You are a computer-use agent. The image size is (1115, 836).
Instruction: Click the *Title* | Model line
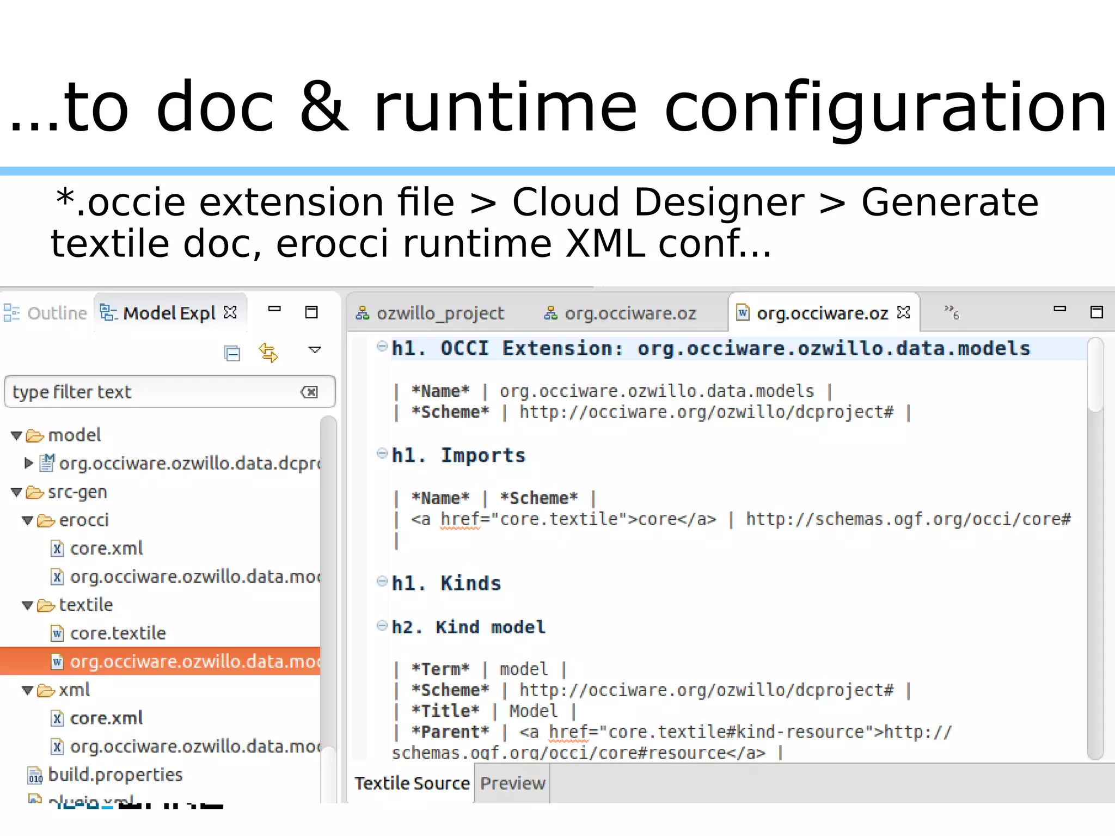tap(485, 711)
